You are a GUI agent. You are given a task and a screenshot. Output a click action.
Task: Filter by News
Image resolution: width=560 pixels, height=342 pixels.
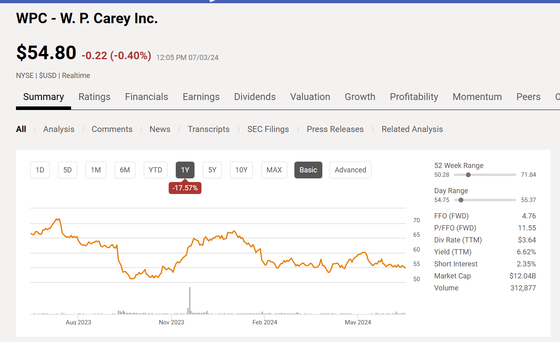tap(160, 129)
